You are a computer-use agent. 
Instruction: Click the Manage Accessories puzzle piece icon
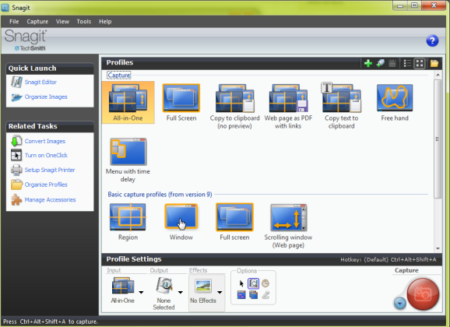pos(16,200)
